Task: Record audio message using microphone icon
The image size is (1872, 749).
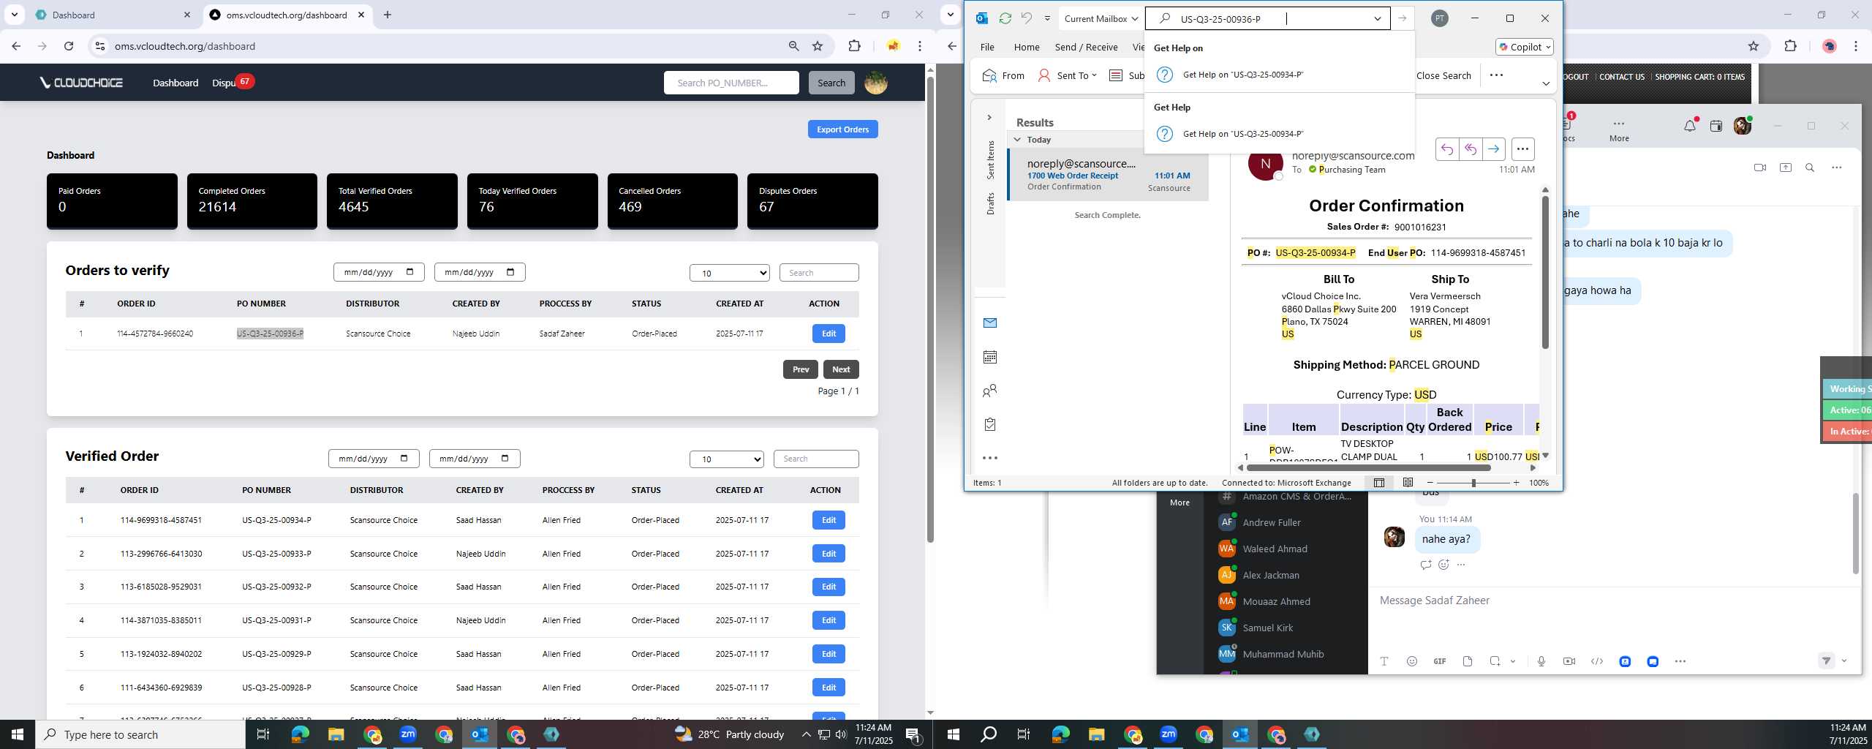Action: (1541, 661)
